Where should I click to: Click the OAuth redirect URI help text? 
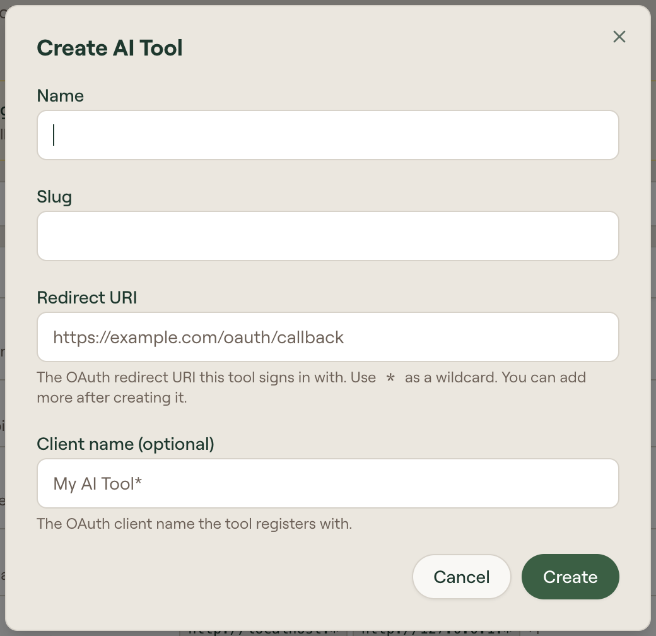[311, 387]
